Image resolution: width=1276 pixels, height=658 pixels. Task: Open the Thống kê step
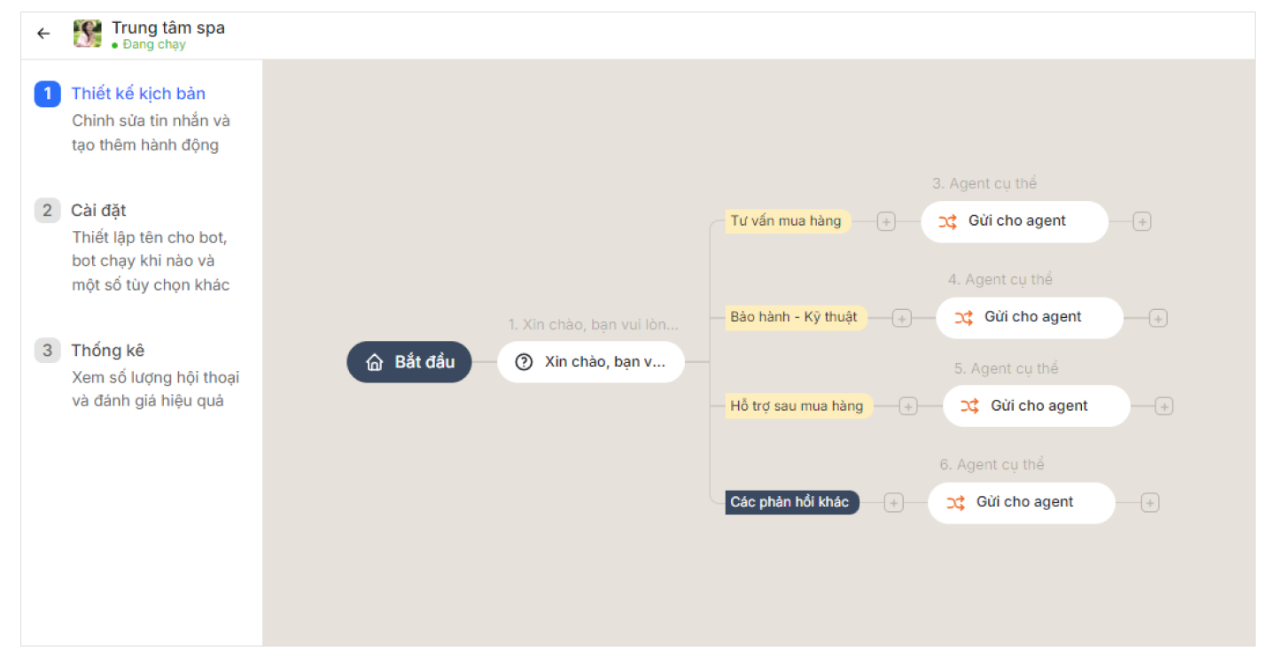point(107,351)
